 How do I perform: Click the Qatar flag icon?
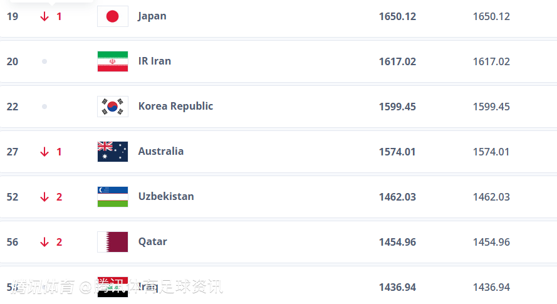[113, 242]
